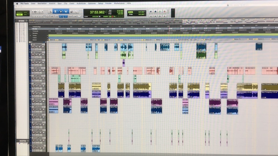Viewport: 278px width, 156px height.
Task: Record-enable track A4 (Atmo)
Action: (x=34, y=71)
